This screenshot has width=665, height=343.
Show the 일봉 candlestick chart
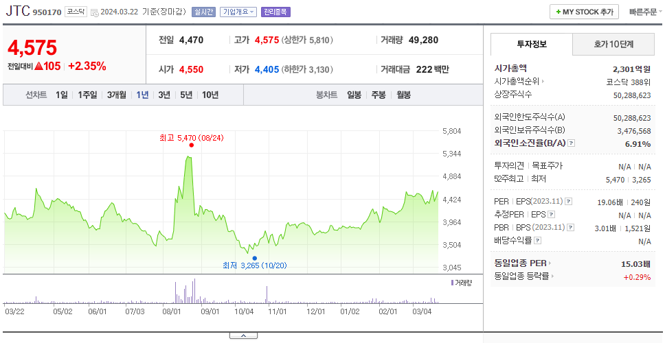click(354, 95)
